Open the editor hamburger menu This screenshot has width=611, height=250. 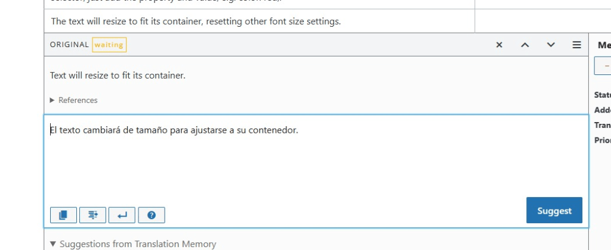pos(576,45)
